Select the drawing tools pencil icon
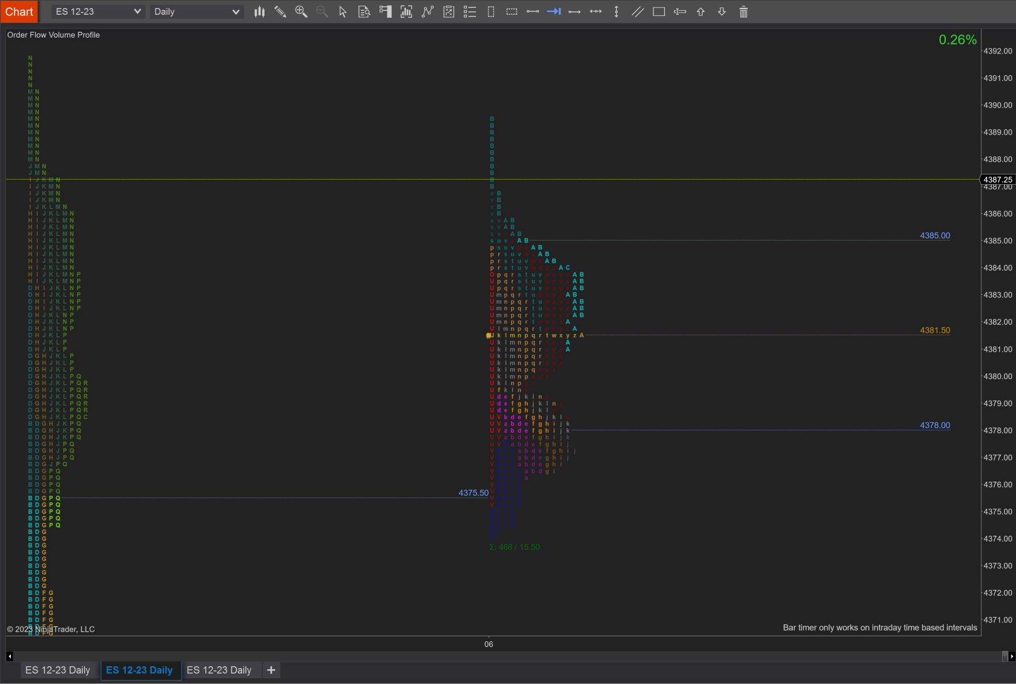The width and height of the screenshot is (1016, 684). coord(280,11)
